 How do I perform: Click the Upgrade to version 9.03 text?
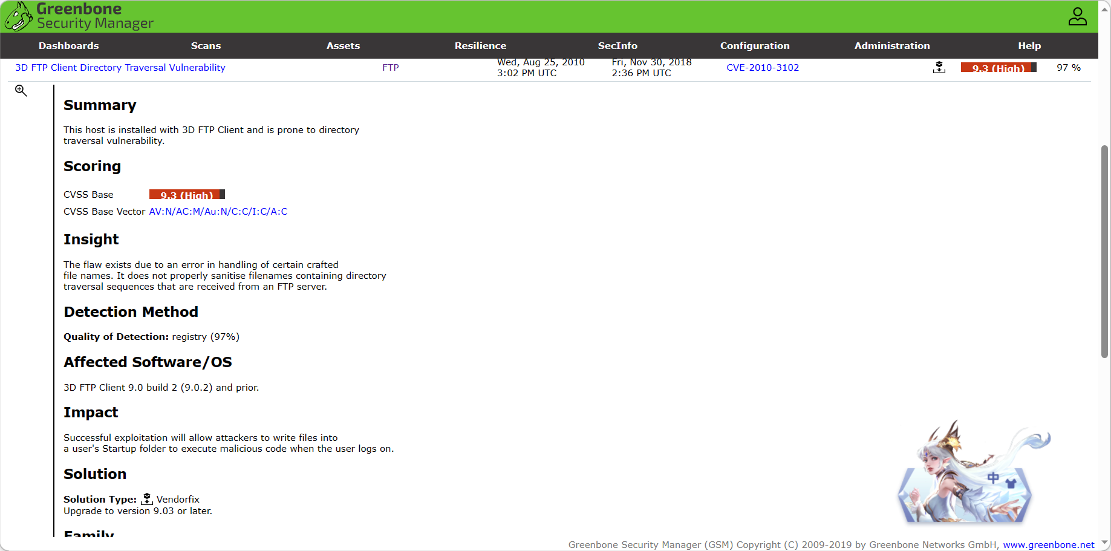(x=138, y=511)
